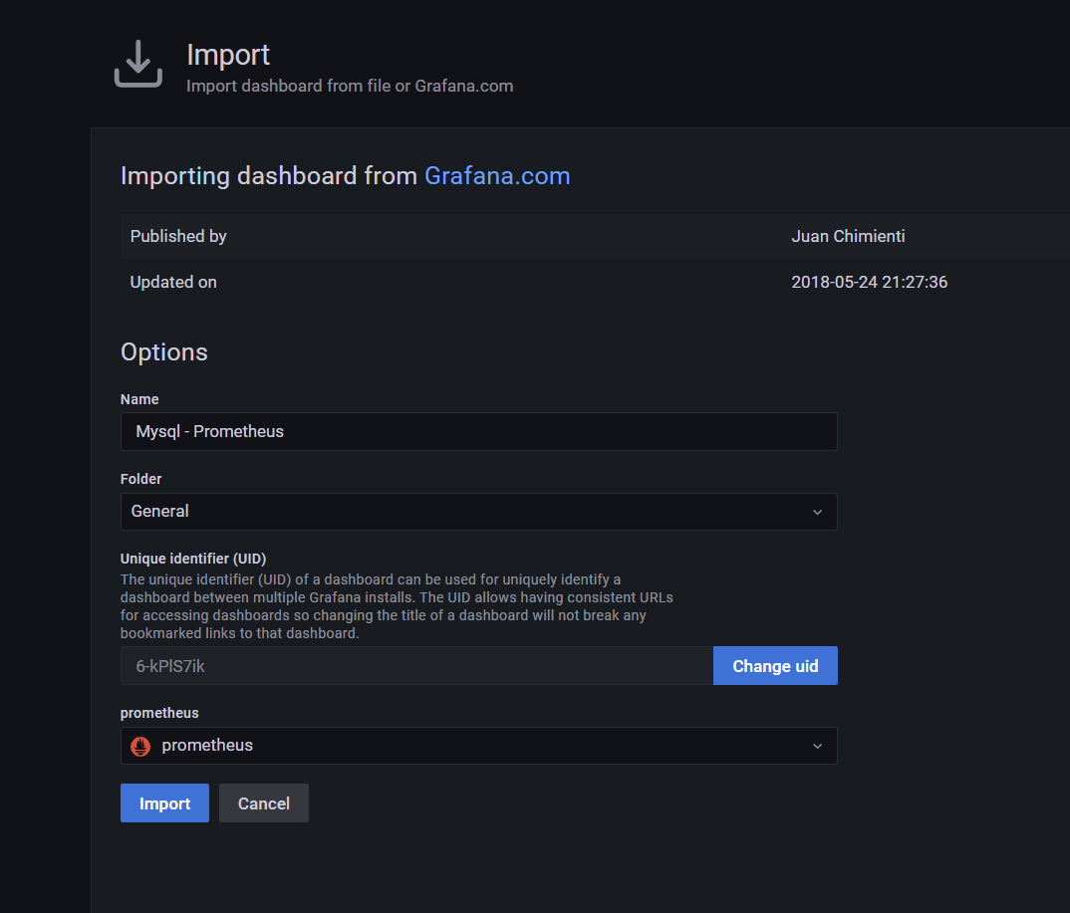Expand the prometheus datasource chevron
Image resolution: width=1070 pixels, height=913 pixels.
[x=817, y=746]
